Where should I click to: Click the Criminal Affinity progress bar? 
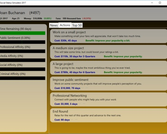(x=23, y=78)
